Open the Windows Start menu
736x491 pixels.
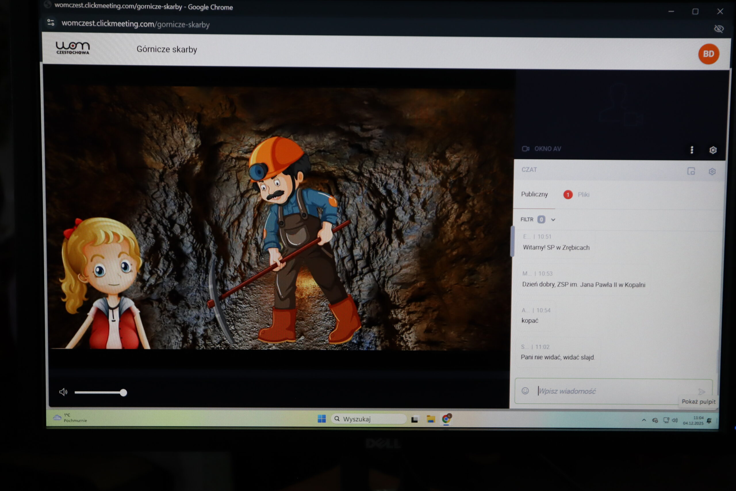[321, 419]
